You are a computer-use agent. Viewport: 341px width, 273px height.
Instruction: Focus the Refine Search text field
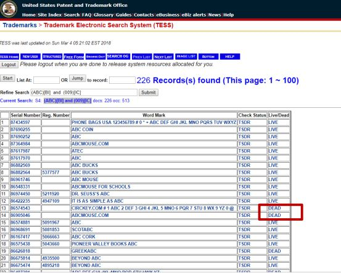click(x=84, y=92)
